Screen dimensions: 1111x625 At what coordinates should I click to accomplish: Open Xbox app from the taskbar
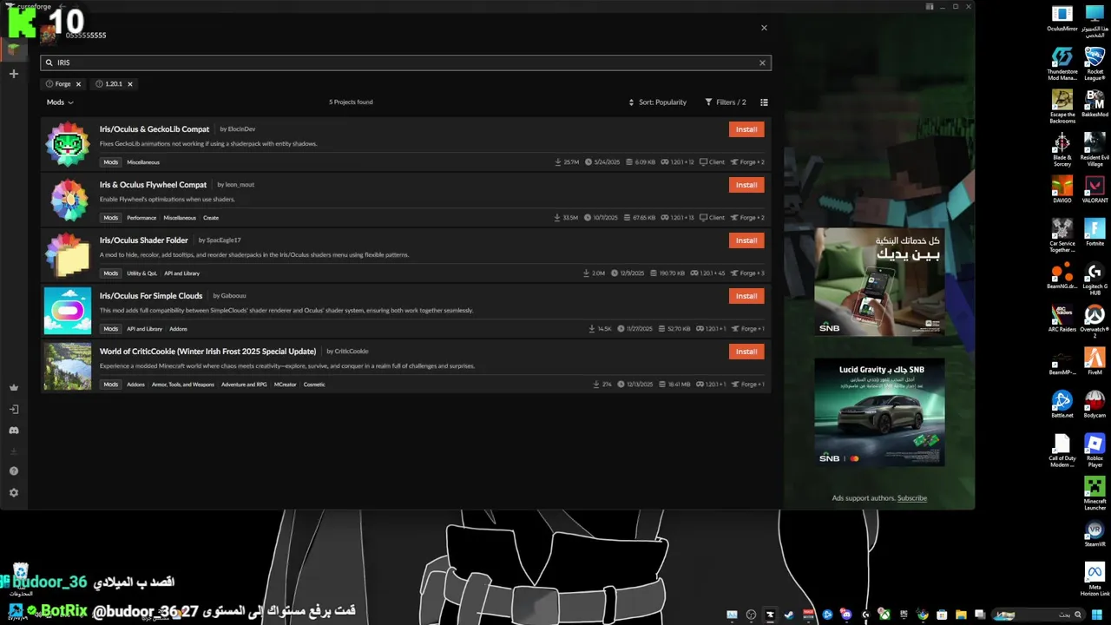pyautogui.click(x=884, y=615)
